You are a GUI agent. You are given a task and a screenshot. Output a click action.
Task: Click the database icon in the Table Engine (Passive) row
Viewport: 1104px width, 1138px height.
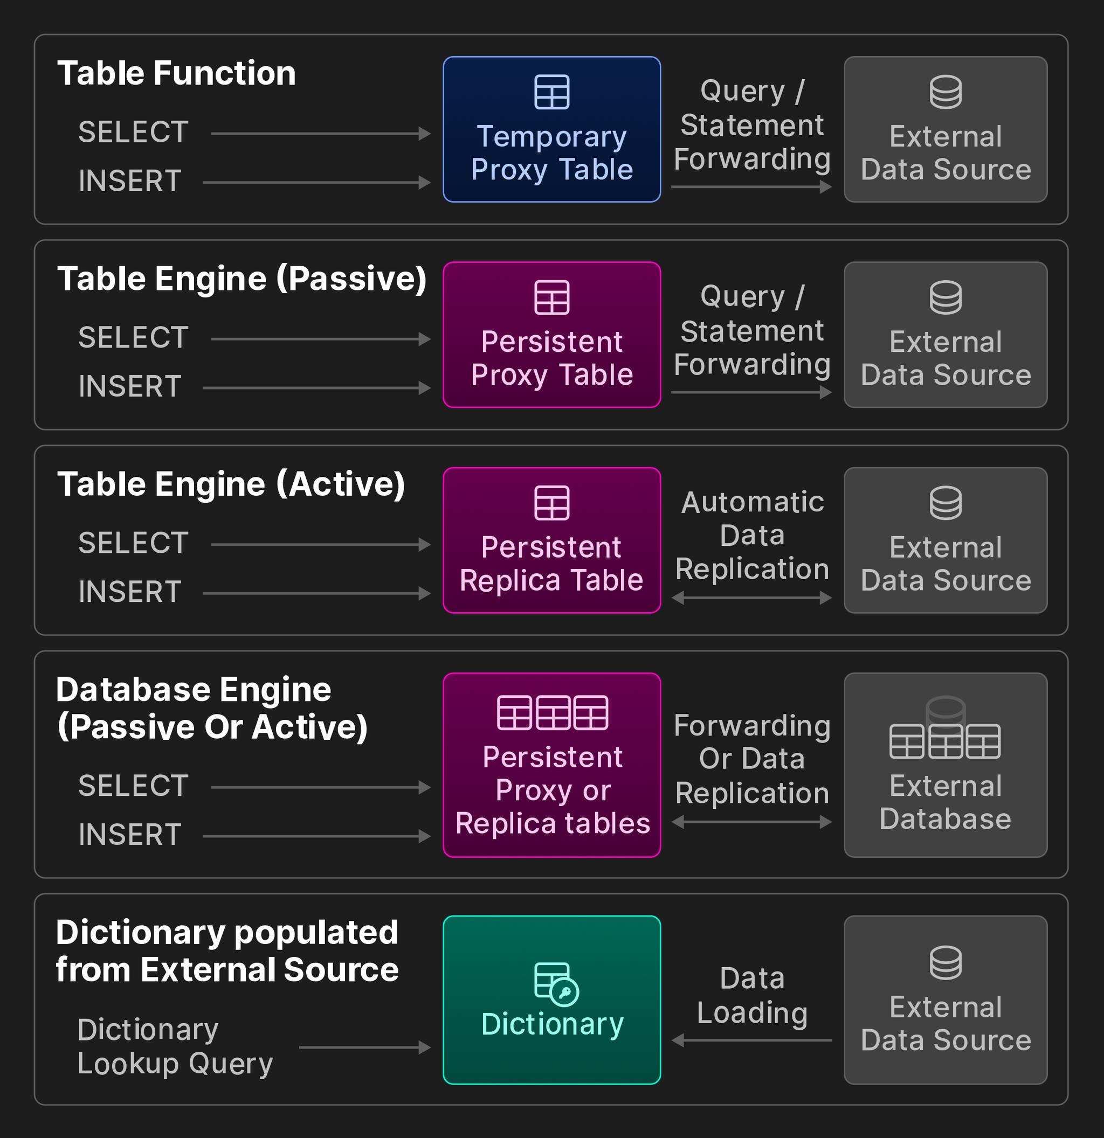click(945, 297)
